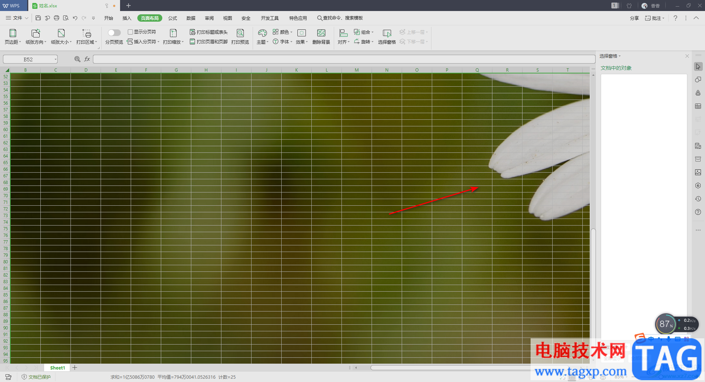Switch to the 视图 tab

[x=228, y=18]
